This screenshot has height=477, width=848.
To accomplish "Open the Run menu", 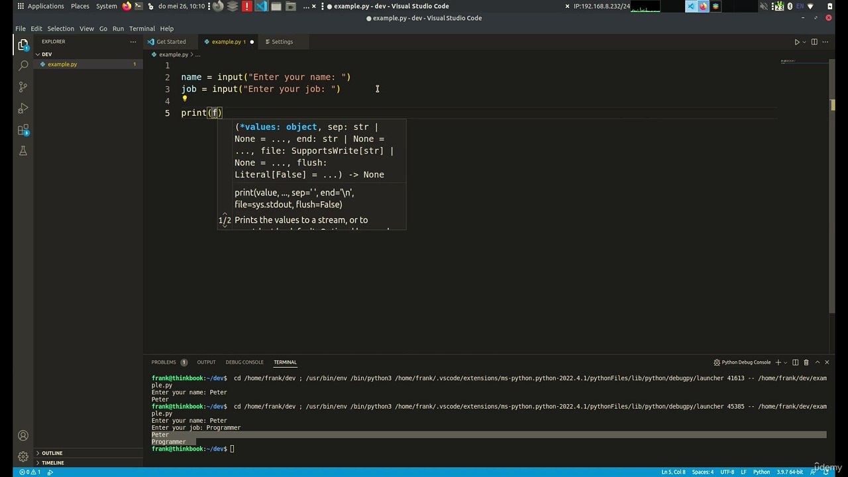I will 118,28.
